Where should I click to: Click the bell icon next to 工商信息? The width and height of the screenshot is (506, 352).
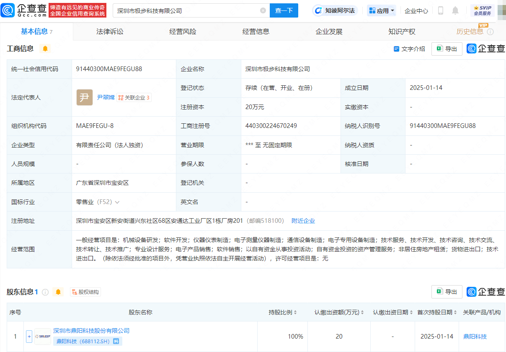click(x=45, y=49)
